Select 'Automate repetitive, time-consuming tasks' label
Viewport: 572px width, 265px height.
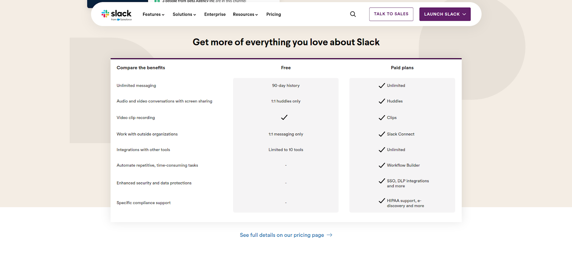(x=157, y=165)
